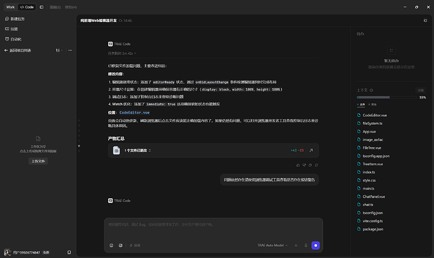Expand the 1 file changed summary
Image resolution: width=434 pixels, height=258 pixels.
point(138,151)
